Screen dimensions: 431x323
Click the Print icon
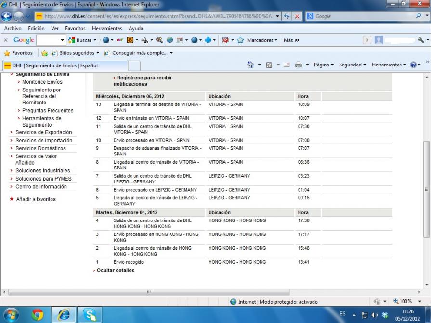[x=298, y=65]
